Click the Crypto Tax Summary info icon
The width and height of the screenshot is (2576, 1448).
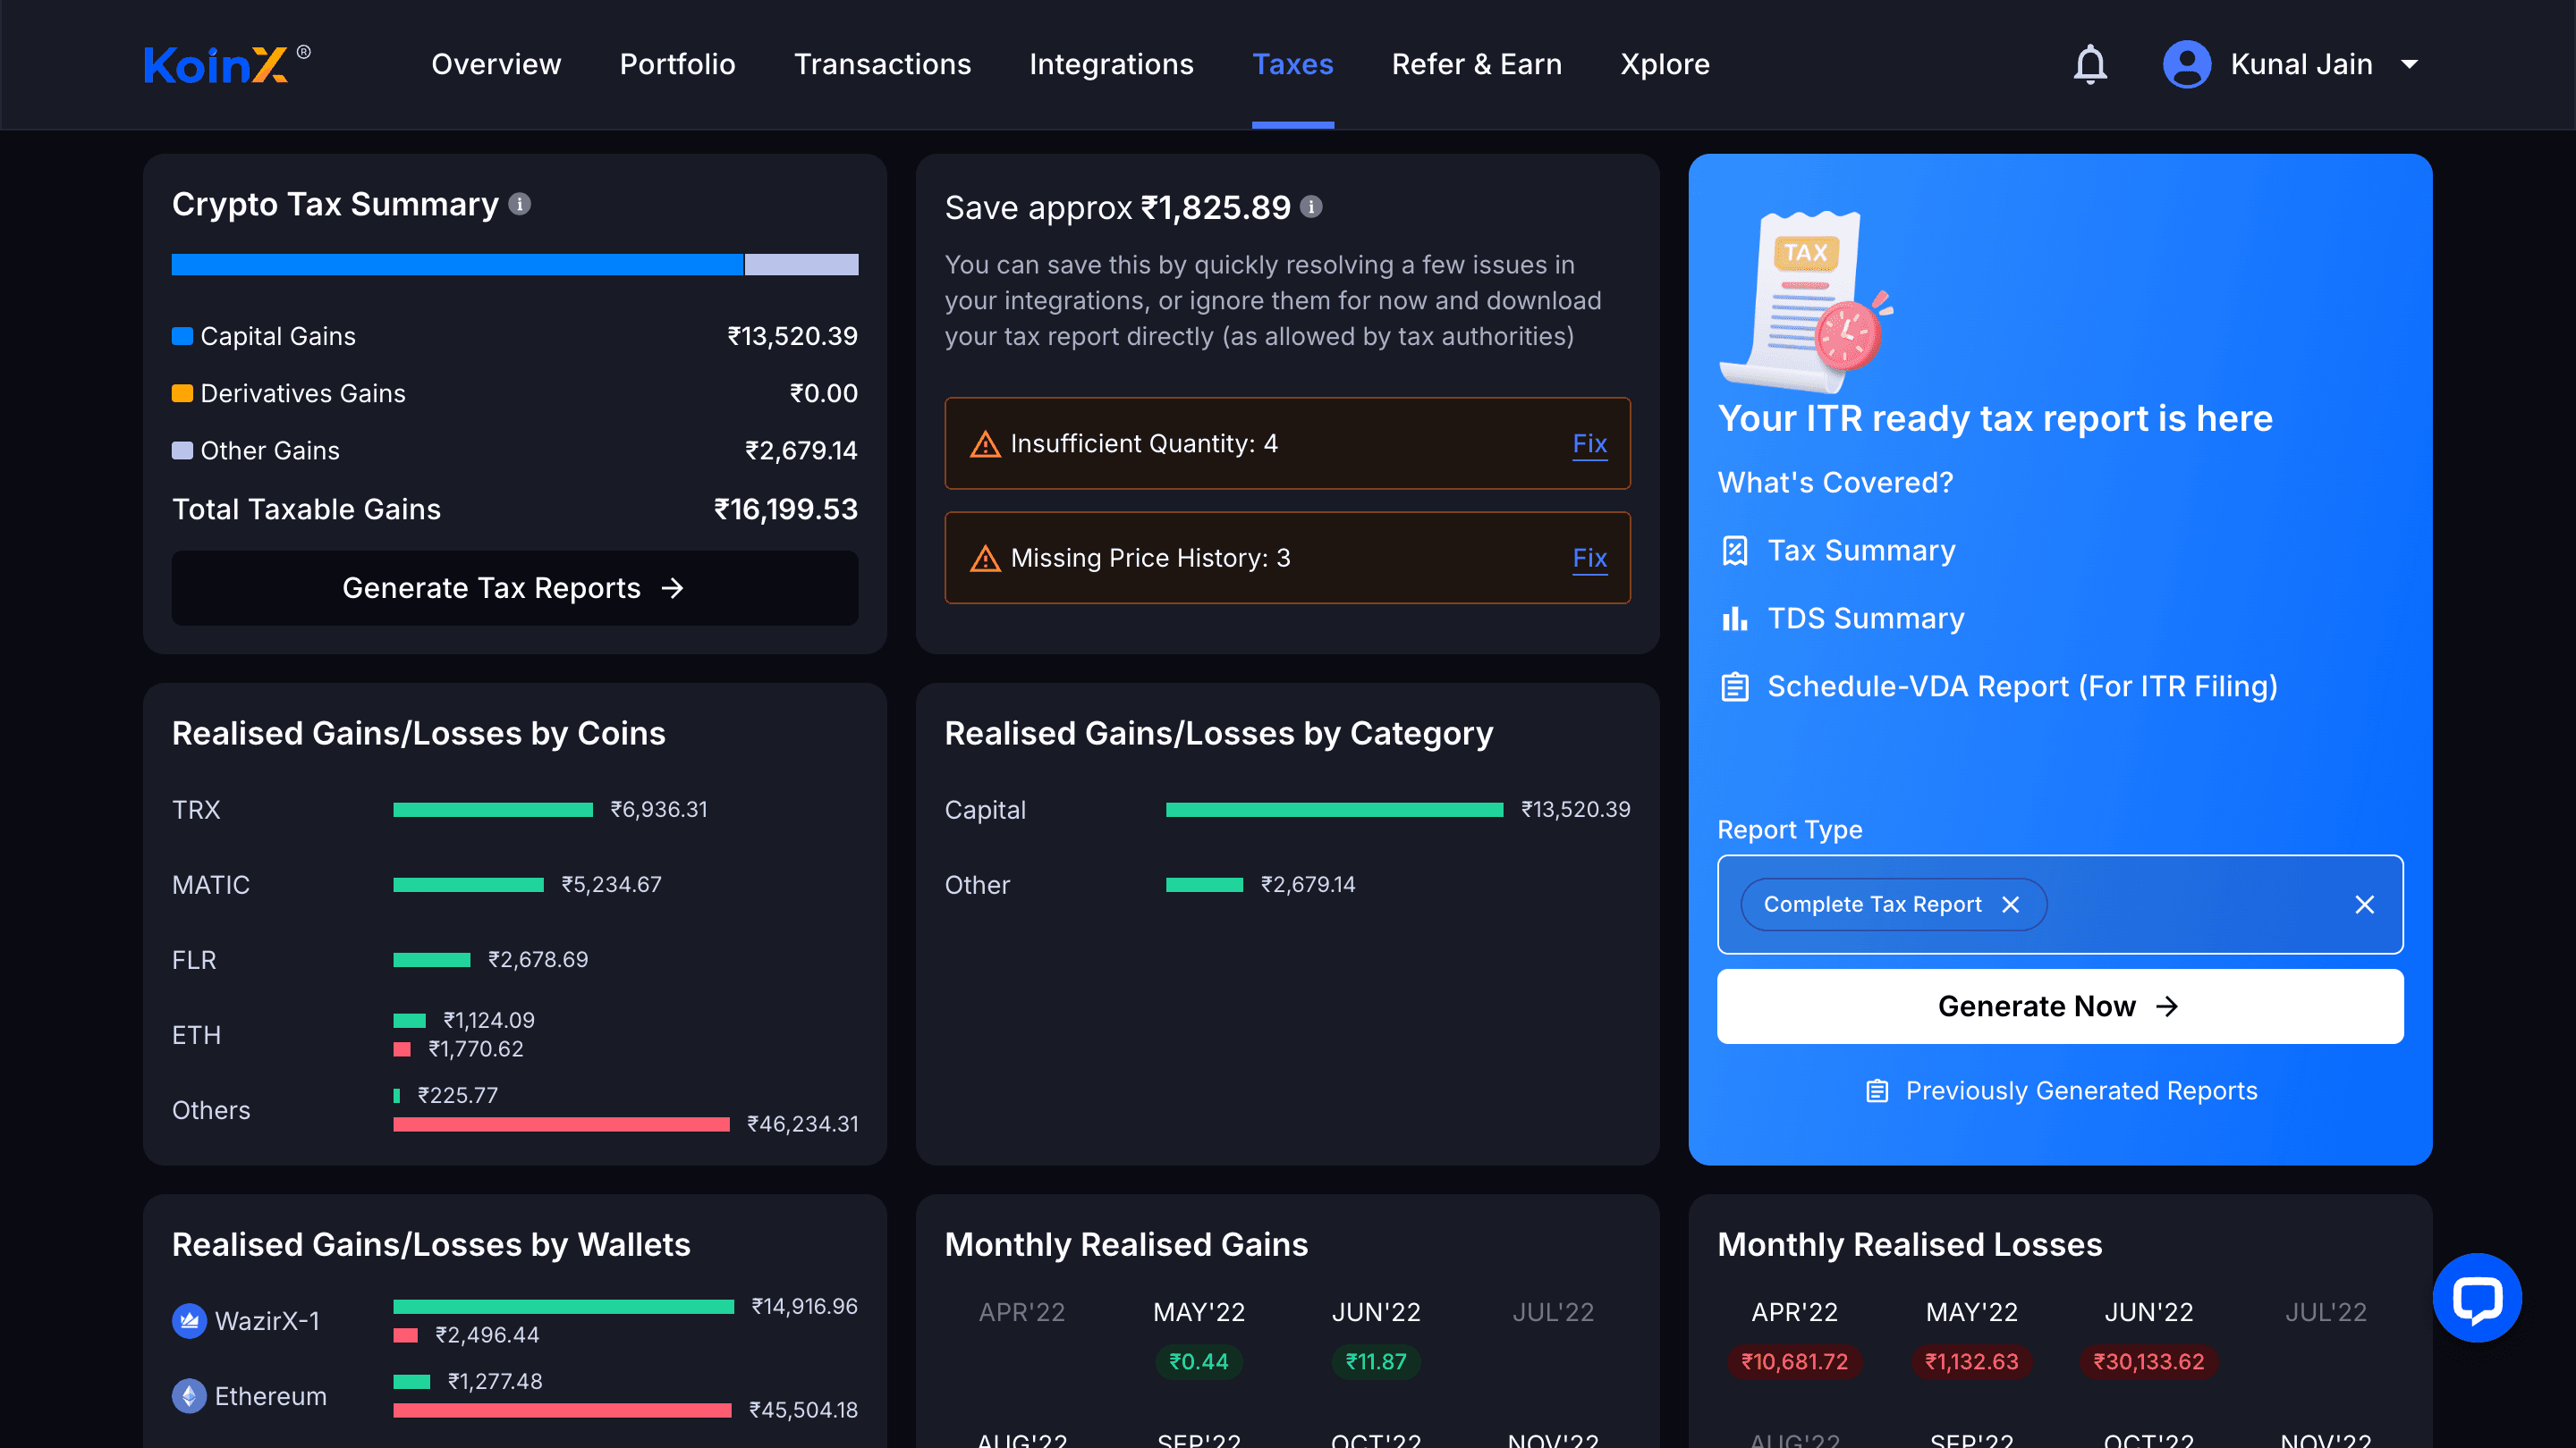tap(520, 204)
